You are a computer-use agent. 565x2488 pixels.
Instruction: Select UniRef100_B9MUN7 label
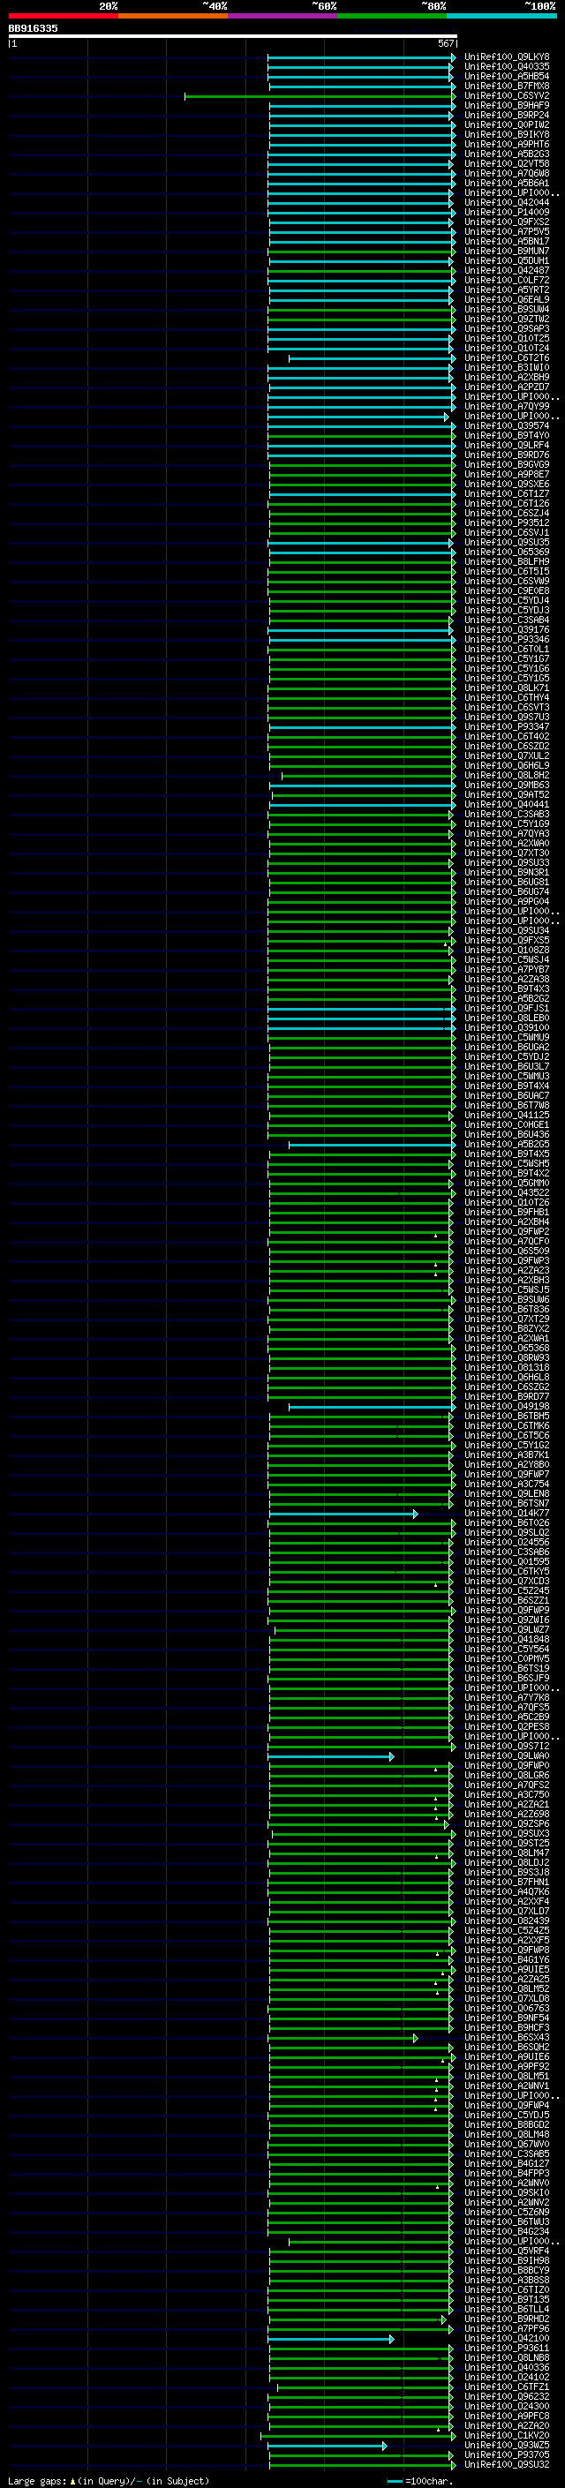[x=506, y=252]
